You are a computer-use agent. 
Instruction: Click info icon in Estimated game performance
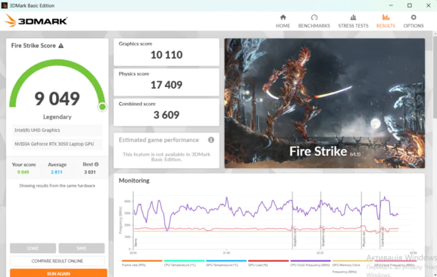click(211, 140)
